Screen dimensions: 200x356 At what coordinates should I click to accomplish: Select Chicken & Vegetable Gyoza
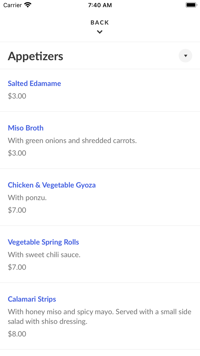coord(52,185)
